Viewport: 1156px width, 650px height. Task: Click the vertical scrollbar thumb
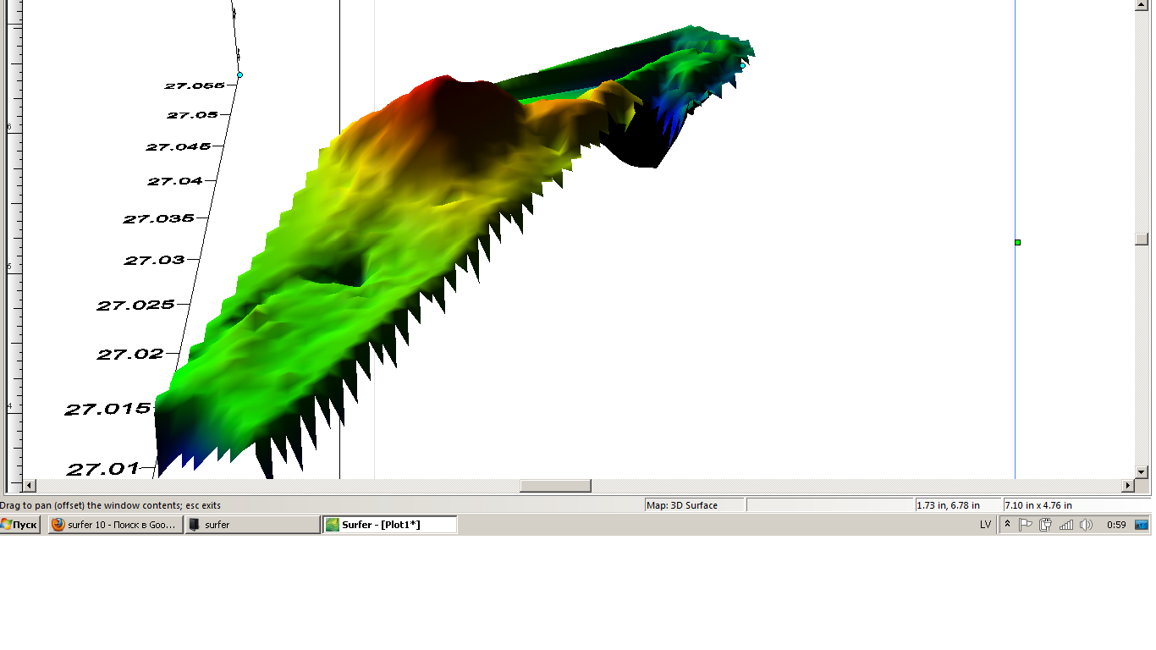click(x=1141, y=240)
